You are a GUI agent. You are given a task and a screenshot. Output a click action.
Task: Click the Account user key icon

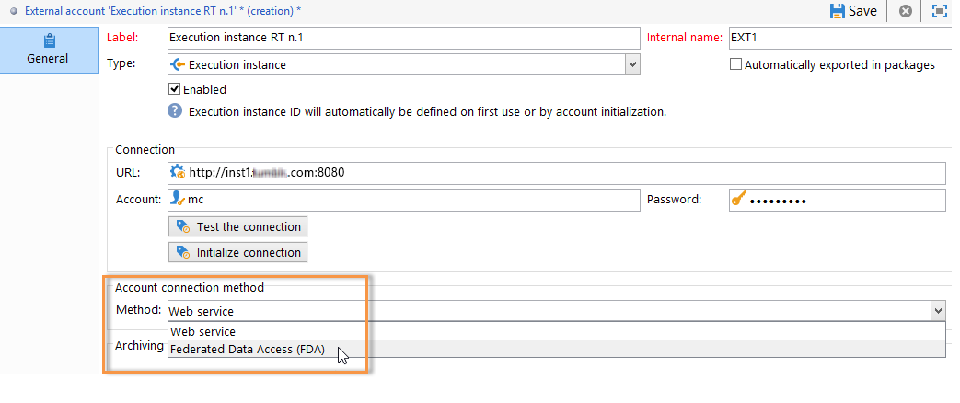(x=178, y=199)
